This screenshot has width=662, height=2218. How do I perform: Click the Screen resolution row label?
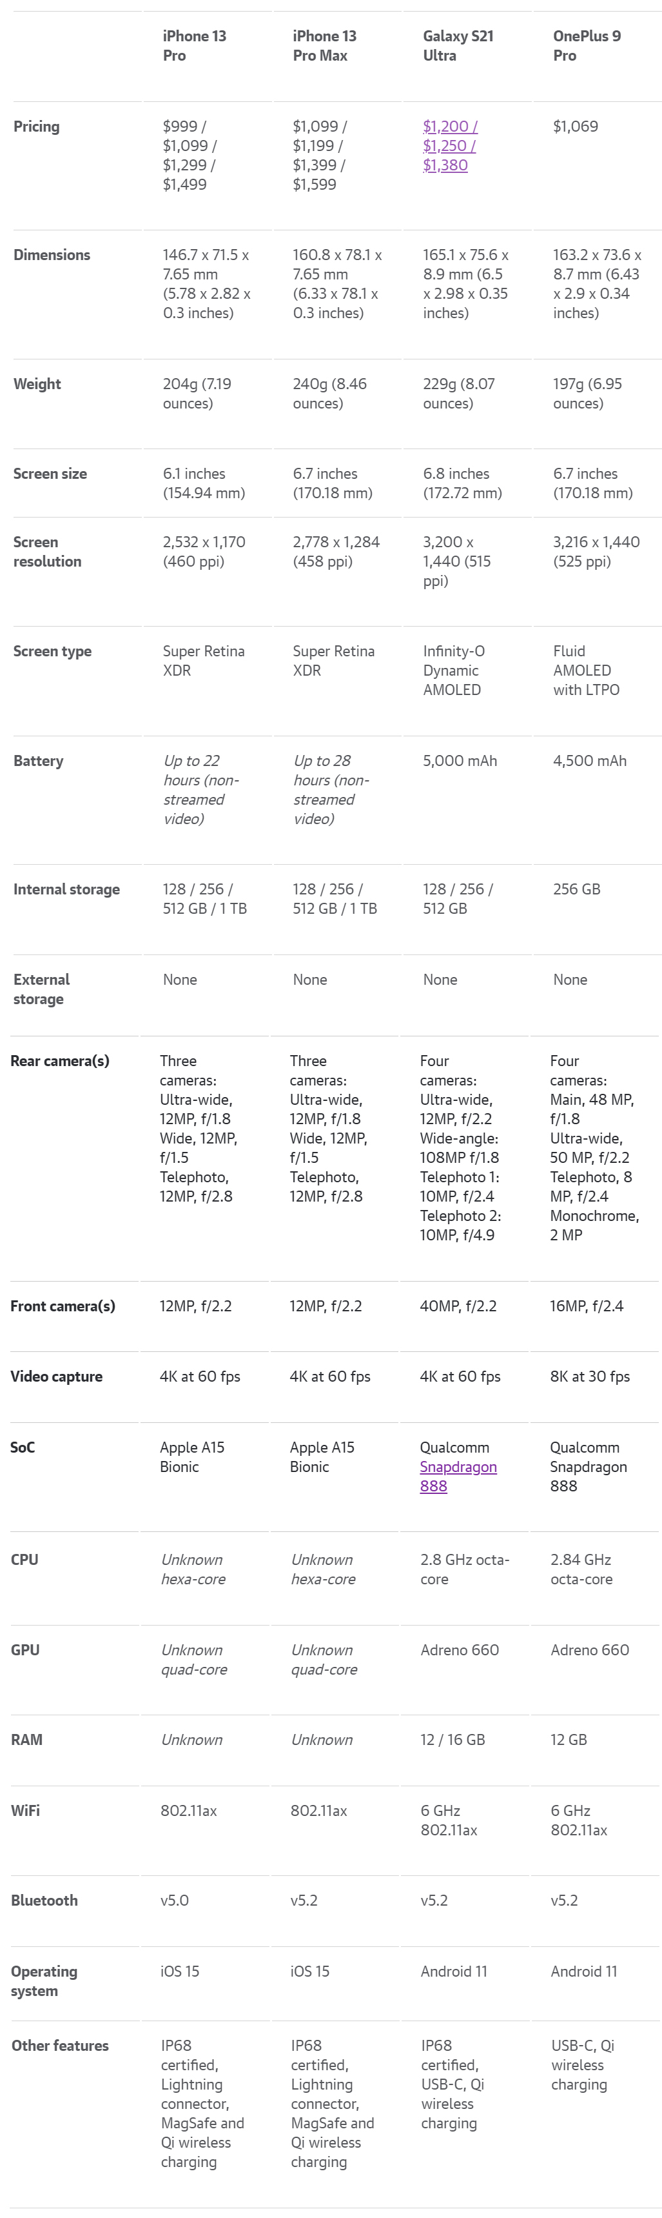click(47, 552)
